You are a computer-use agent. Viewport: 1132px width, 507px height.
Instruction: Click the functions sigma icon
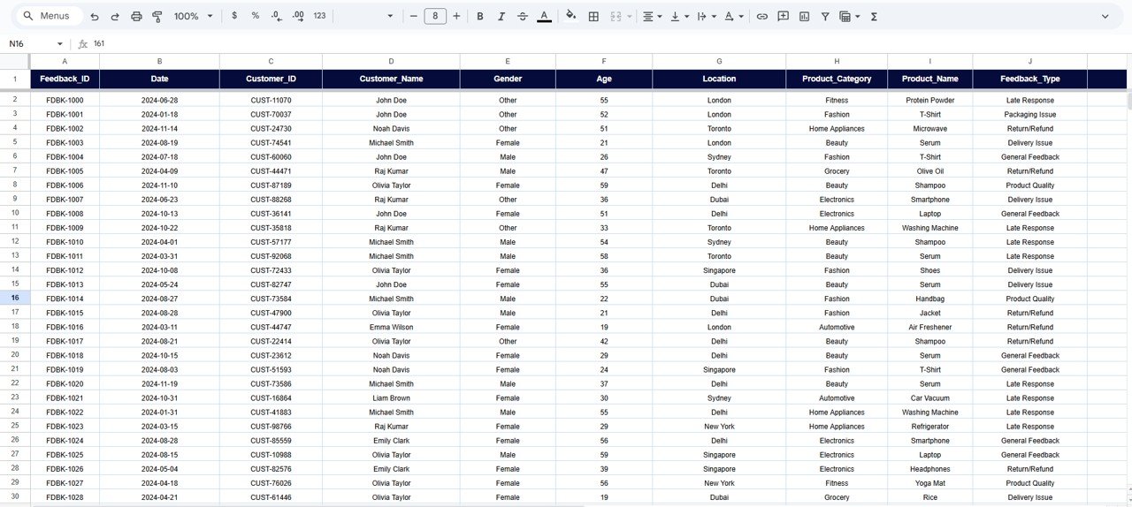874,16
